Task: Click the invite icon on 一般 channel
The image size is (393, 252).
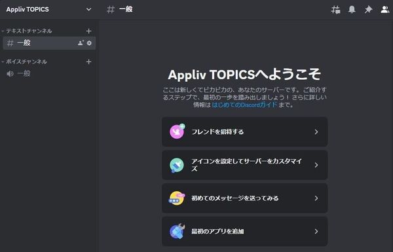Action: pyautogui.click(x=81, y=43)
